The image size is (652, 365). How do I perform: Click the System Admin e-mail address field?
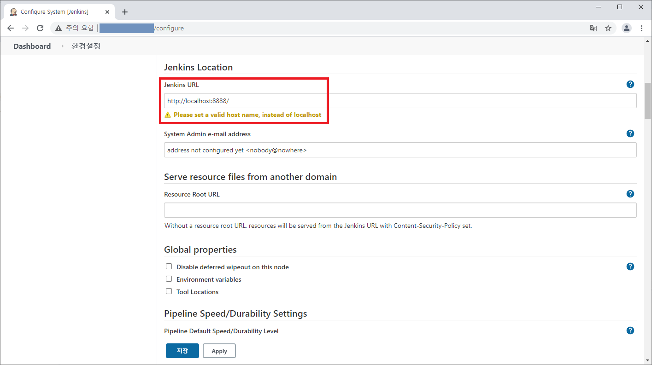pos(400,150)
